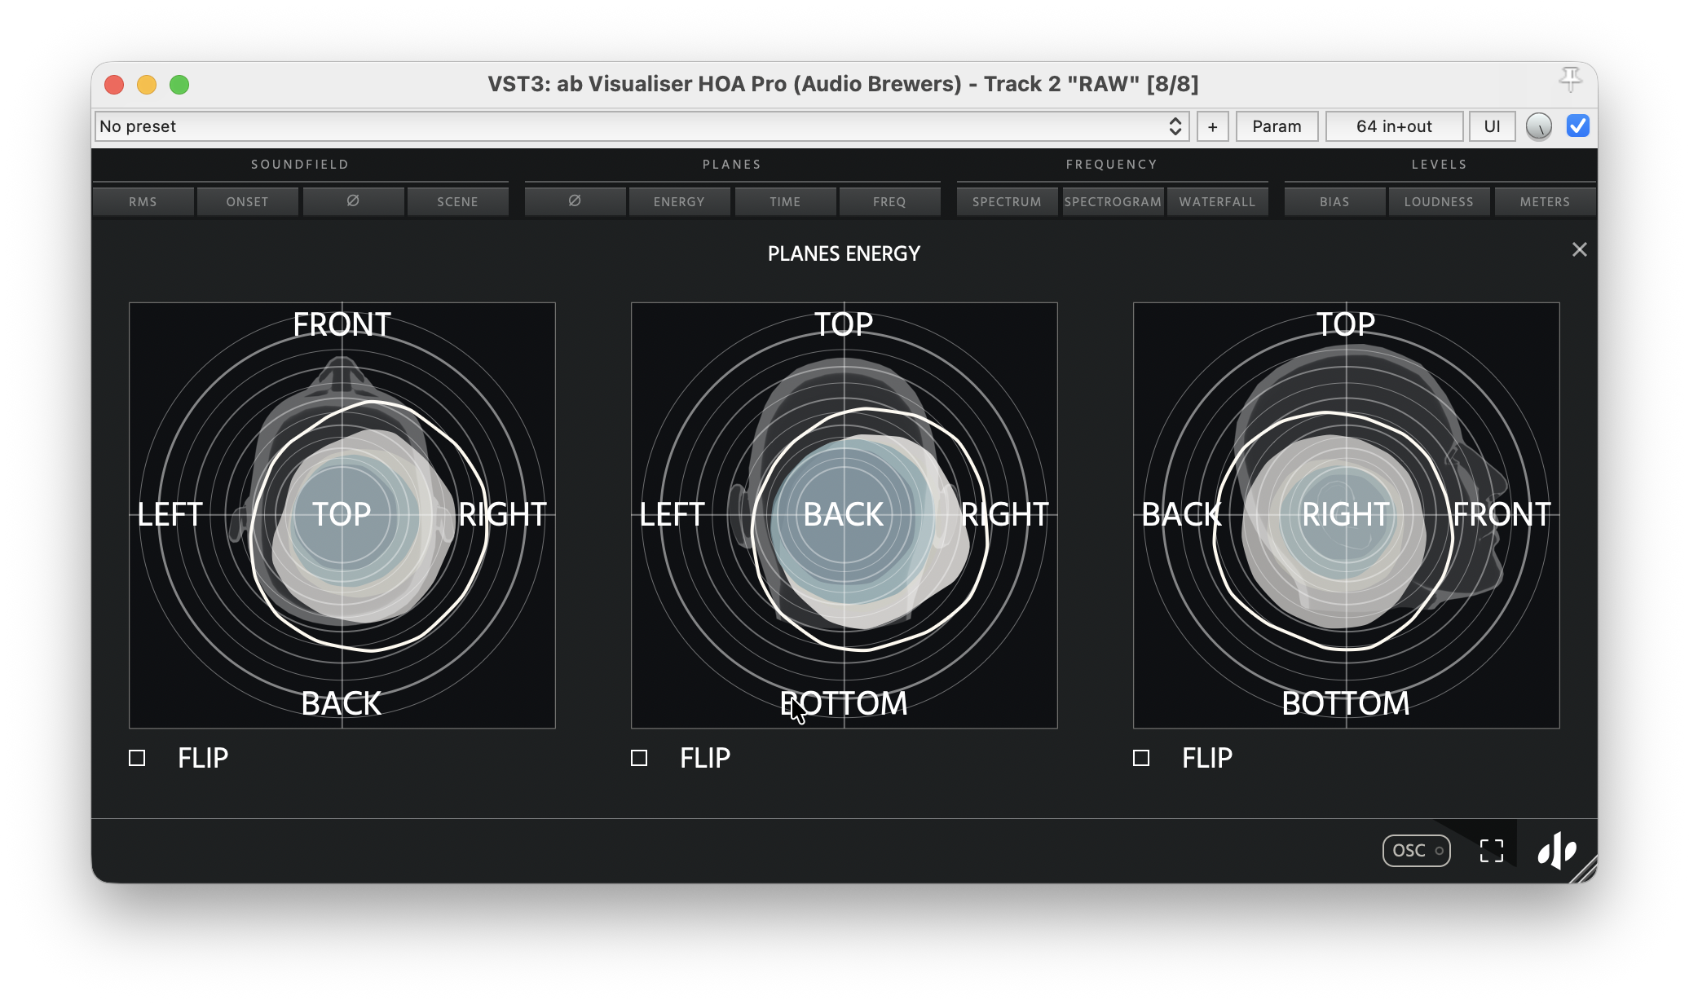Screen dimensions: 1689x1004
Task: Select the RMS soundfield view
Action: (143, 201)
